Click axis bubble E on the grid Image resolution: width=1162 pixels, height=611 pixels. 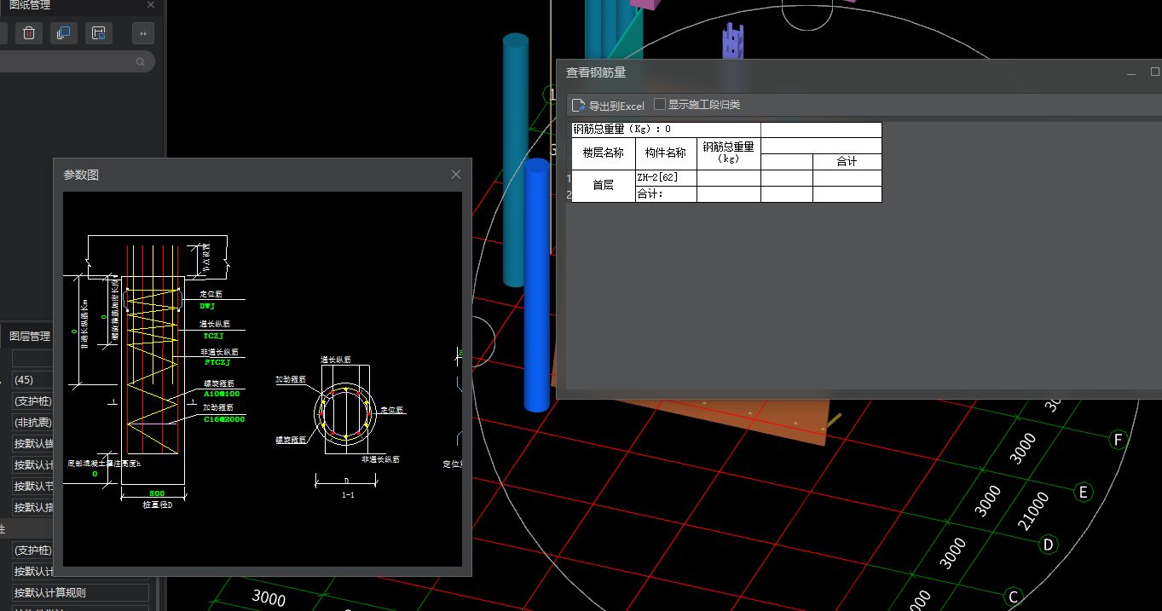pyautogui.click(x=1084, y=492)
